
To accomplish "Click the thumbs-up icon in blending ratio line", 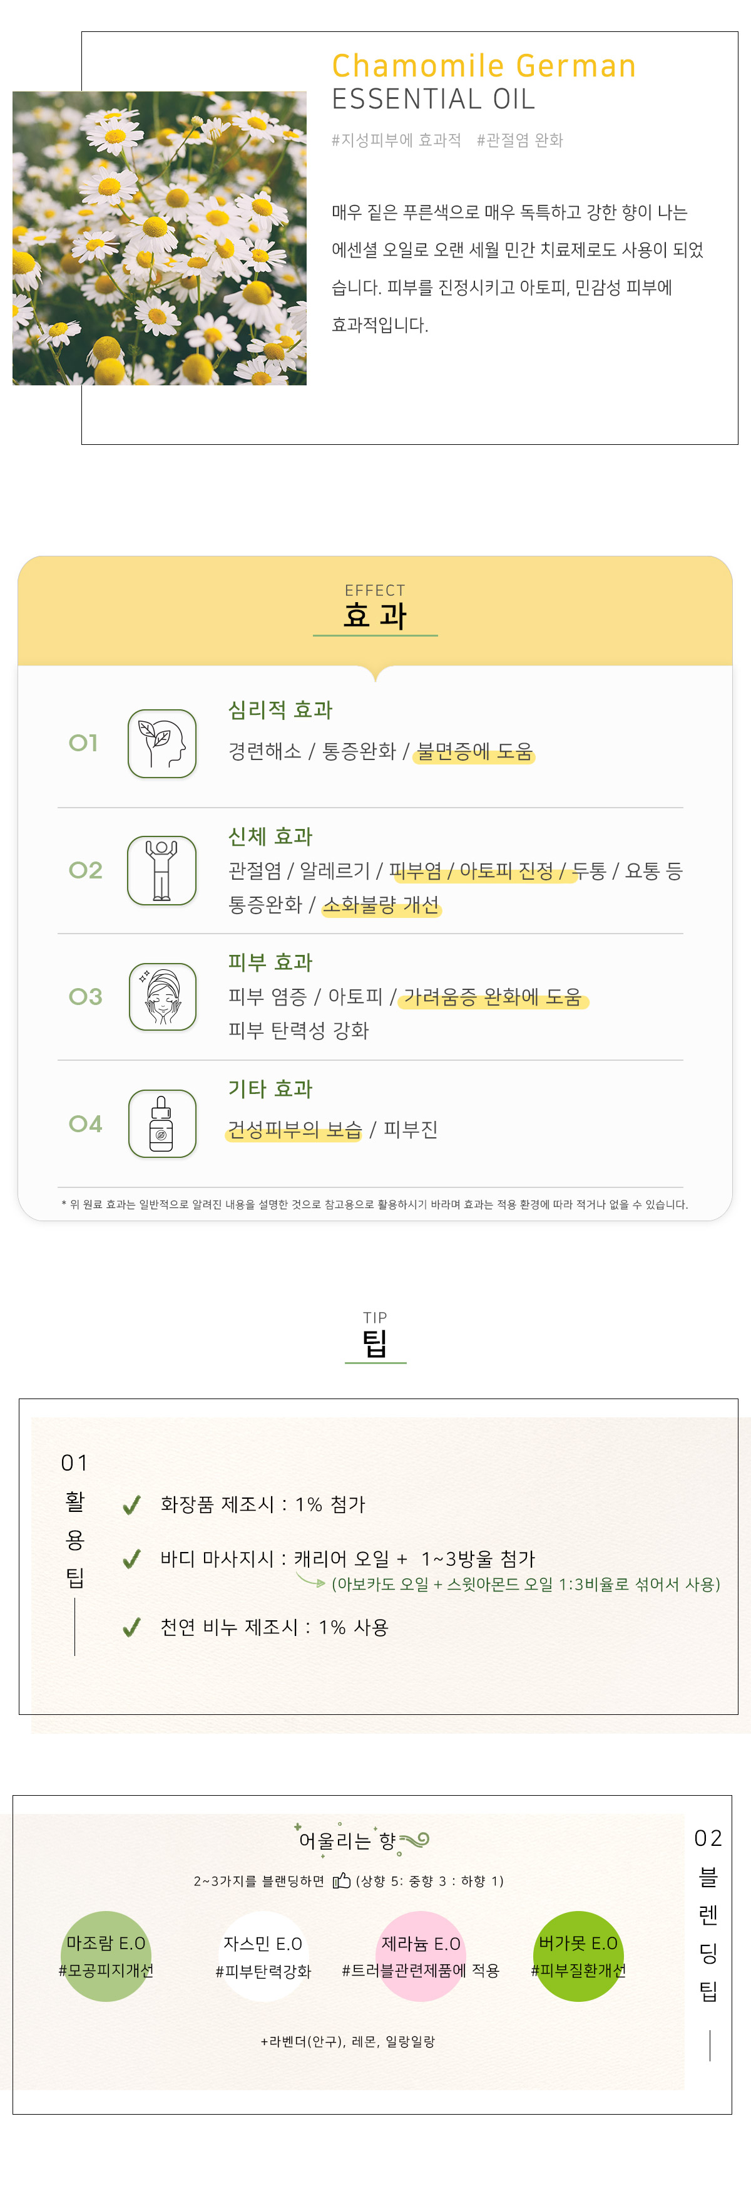I will coord(342,1880).
